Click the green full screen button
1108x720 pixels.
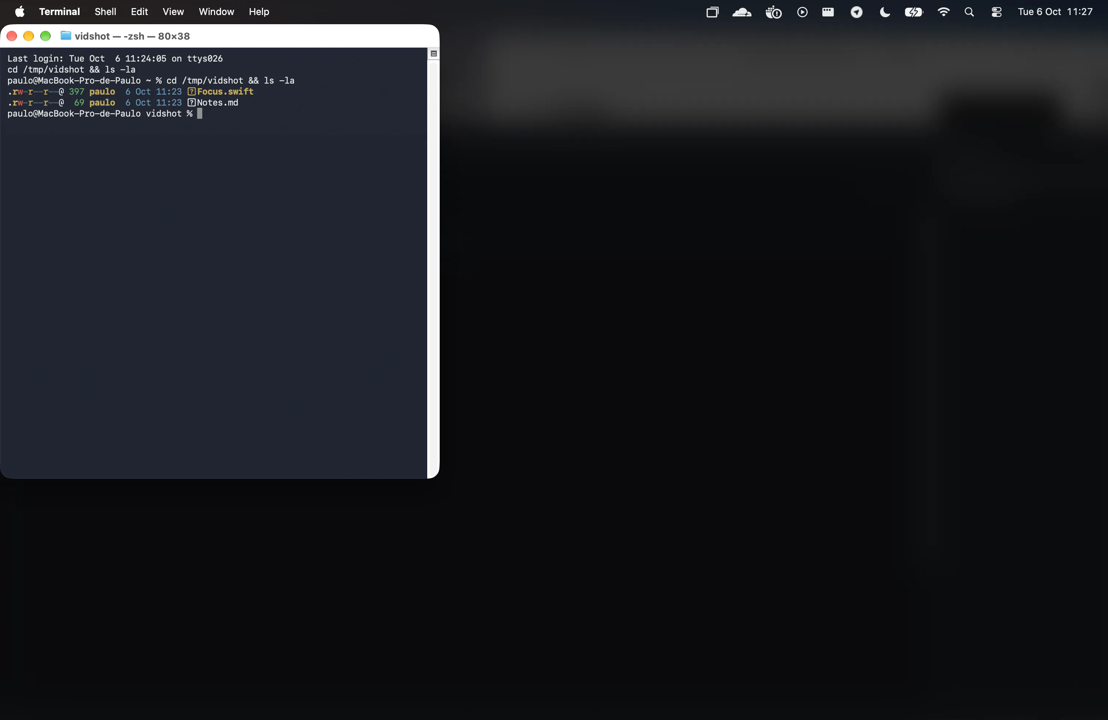click(x=45, y=36)
